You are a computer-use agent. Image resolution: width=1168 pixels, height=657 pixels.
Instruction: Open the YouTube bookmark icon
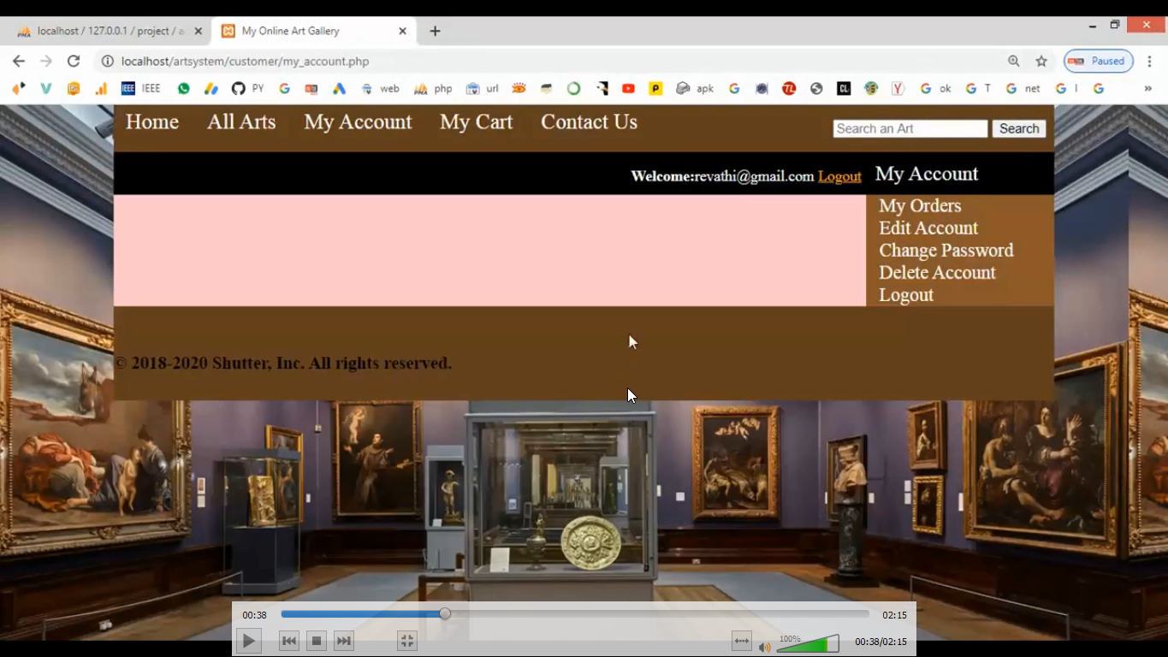click(x=628, y=88)
